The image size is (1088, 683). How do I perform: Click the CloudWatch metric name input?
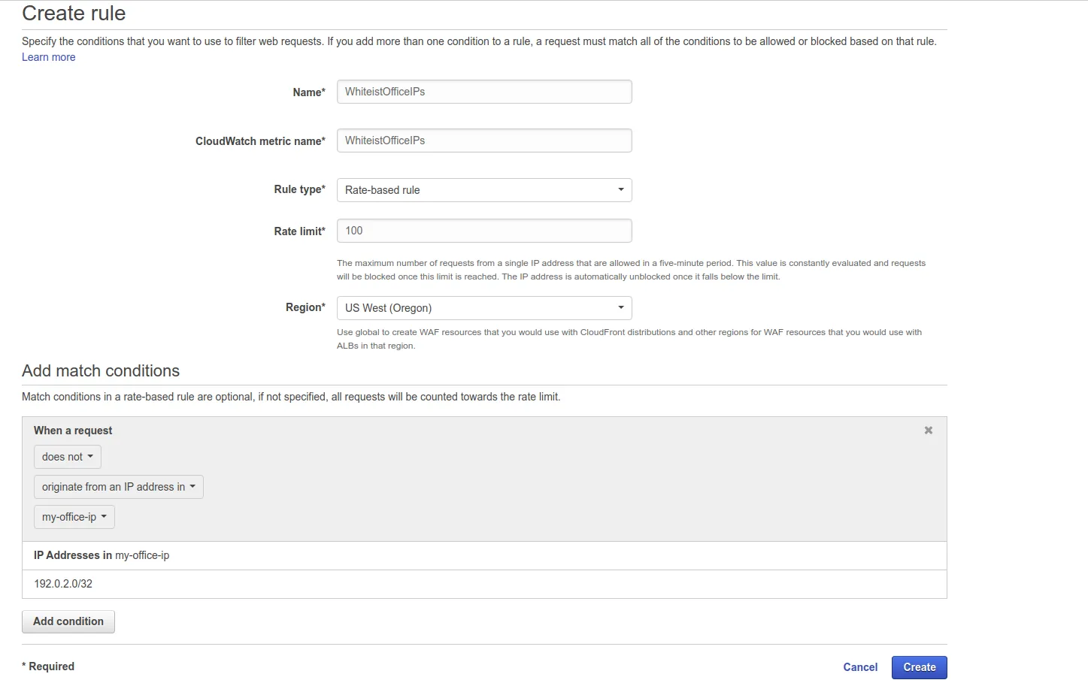click(x=484, y=141)
